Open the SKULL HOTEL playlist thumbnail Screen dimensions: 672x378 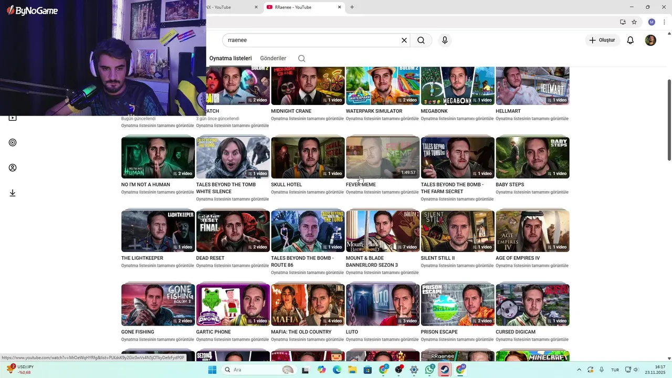click(308, 157)
